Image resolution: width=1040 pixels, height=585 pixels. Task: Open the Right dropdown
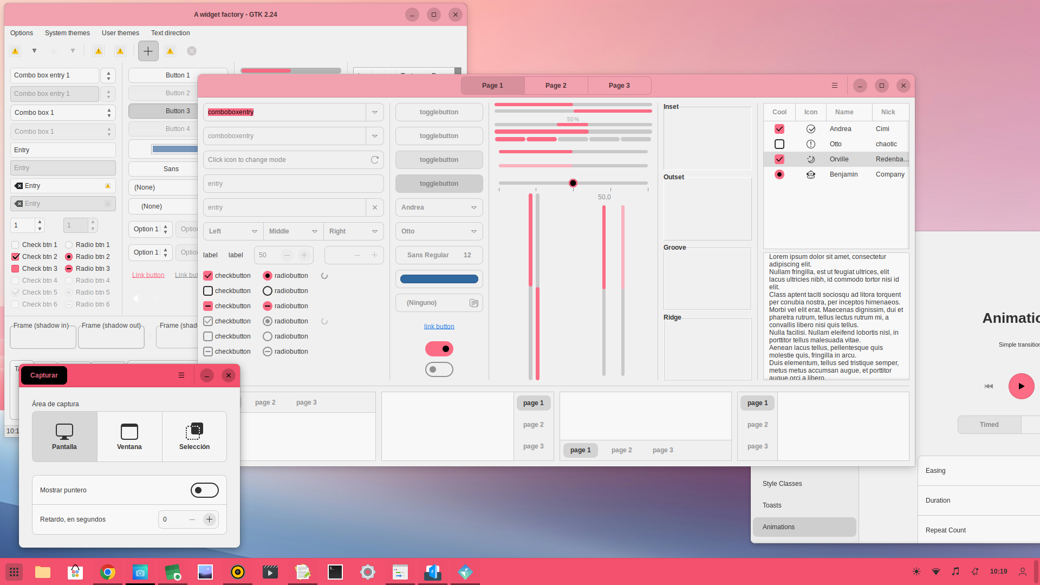click(x=354, y=231)
